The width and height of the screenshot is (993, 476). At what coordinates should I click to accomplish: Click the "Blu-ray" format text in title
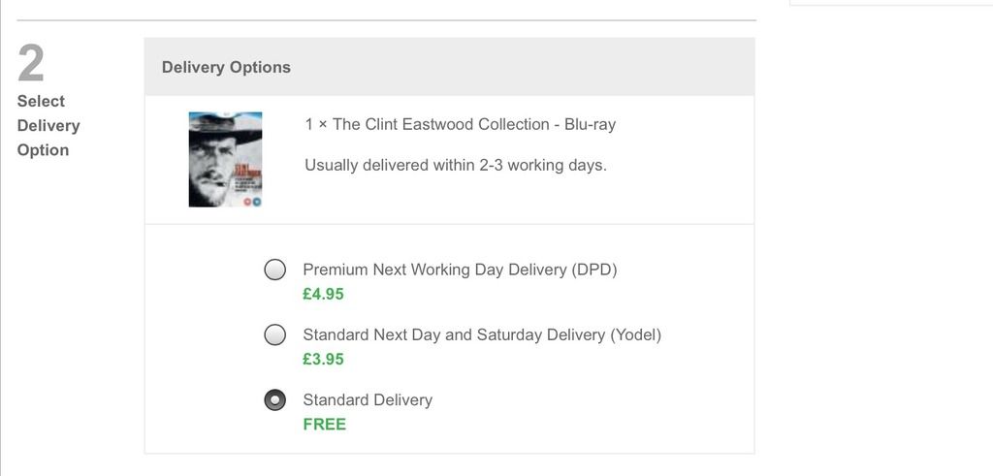pos(590,124)
